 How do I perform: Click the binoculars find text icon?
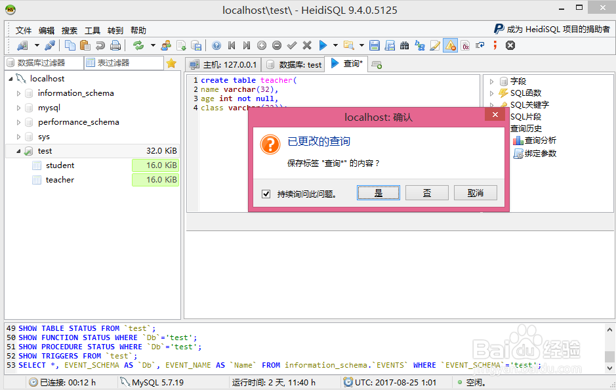coord(404,45)
